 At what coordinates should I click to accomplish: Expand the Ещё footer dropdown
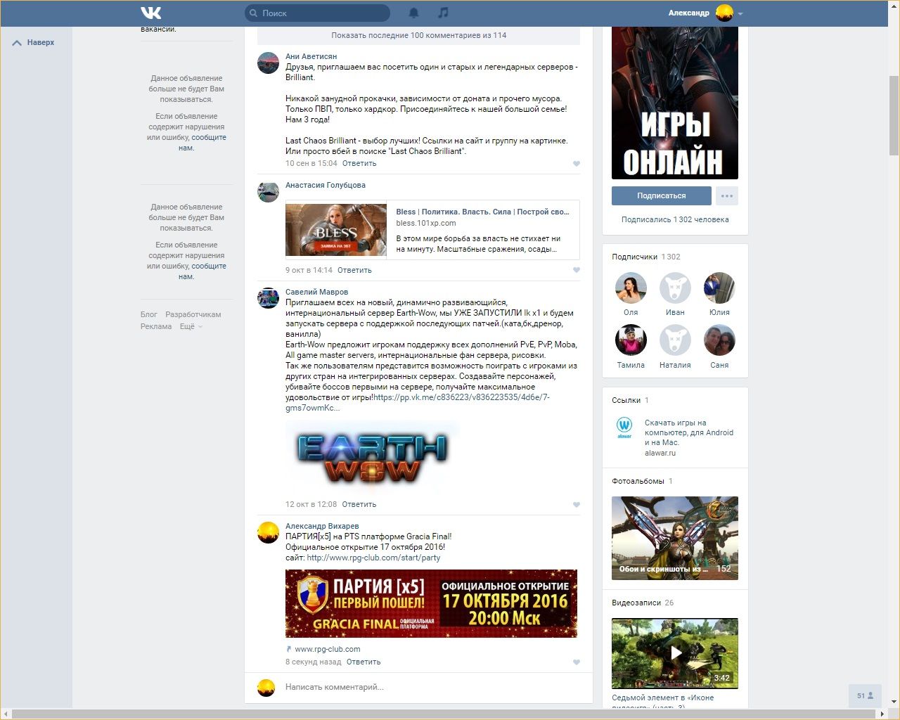tap(190, 326)
